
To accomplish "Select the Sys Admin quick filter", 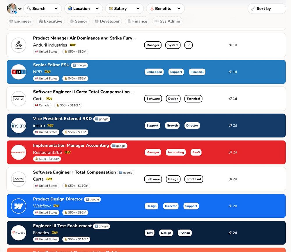I will pyautogui.click(x=167, y=21).
